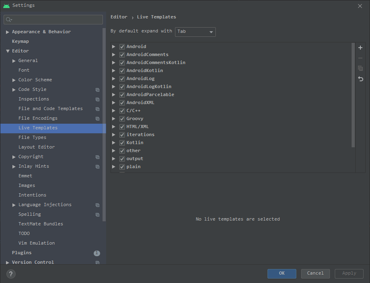Click inside the settings search field

point(53,19)
